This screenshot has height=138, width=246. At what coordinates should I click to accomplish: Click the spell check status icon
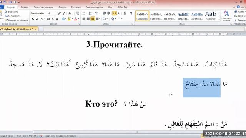(41, 136)
